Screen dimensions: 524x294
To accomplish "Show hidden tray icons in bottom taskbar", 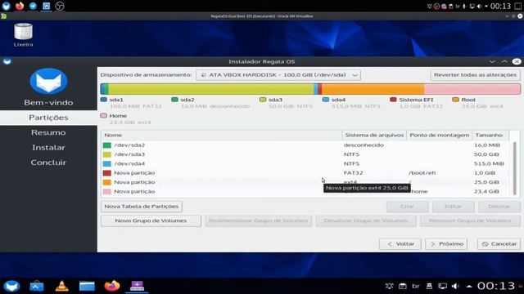I will point(469,286).
